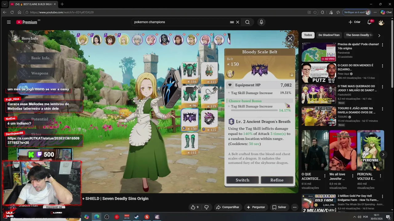Viewport: 394px width, 221px height.
Task: Open Copilot Chat in browser
Action: [x=386, y=12]
